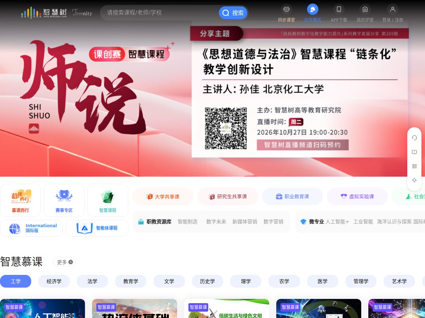Select the 管理学 category tab
The image size is (425, 318).
coord(361,281)
